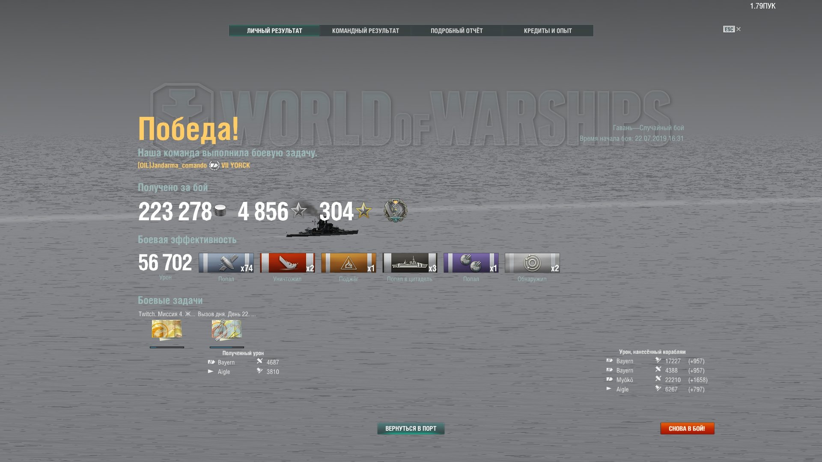
Task: Open the Кредиты и опыт tab
Action: [x=548, y=31]
